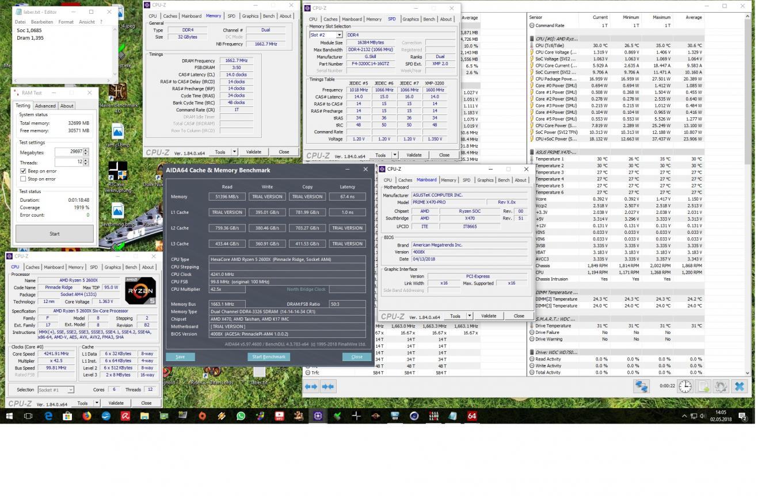Open Caches tab in bottom-left CPU-Z window

pyautogui.click(x=32, y=267)
